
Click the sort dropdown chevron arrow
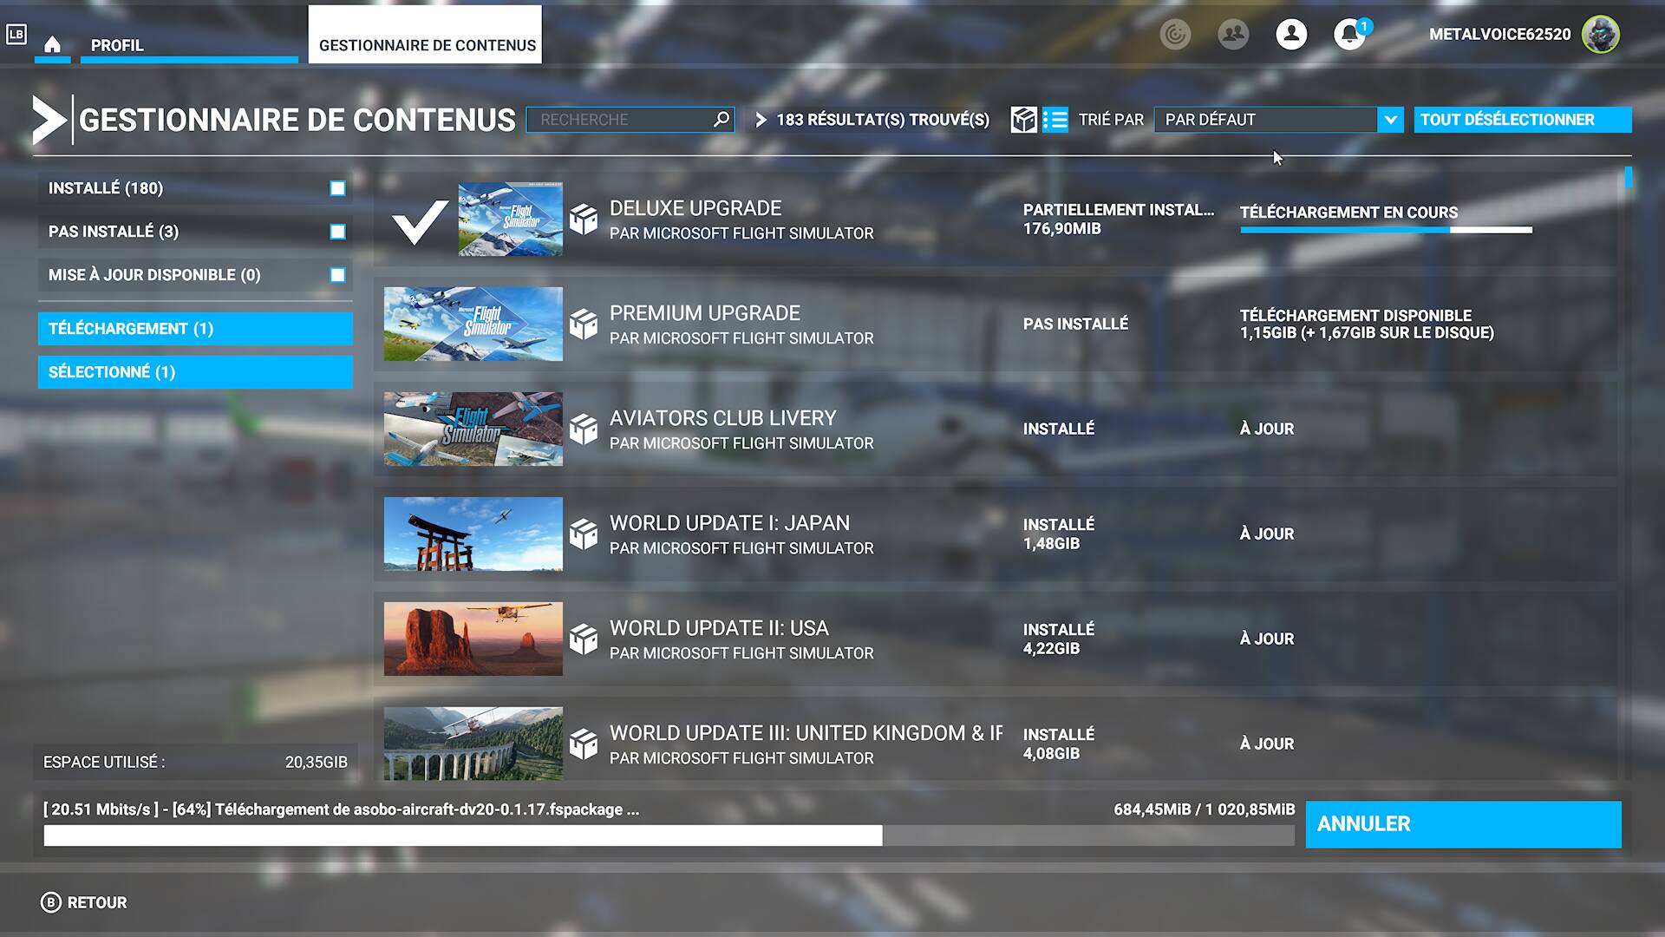pos(1390,120)
